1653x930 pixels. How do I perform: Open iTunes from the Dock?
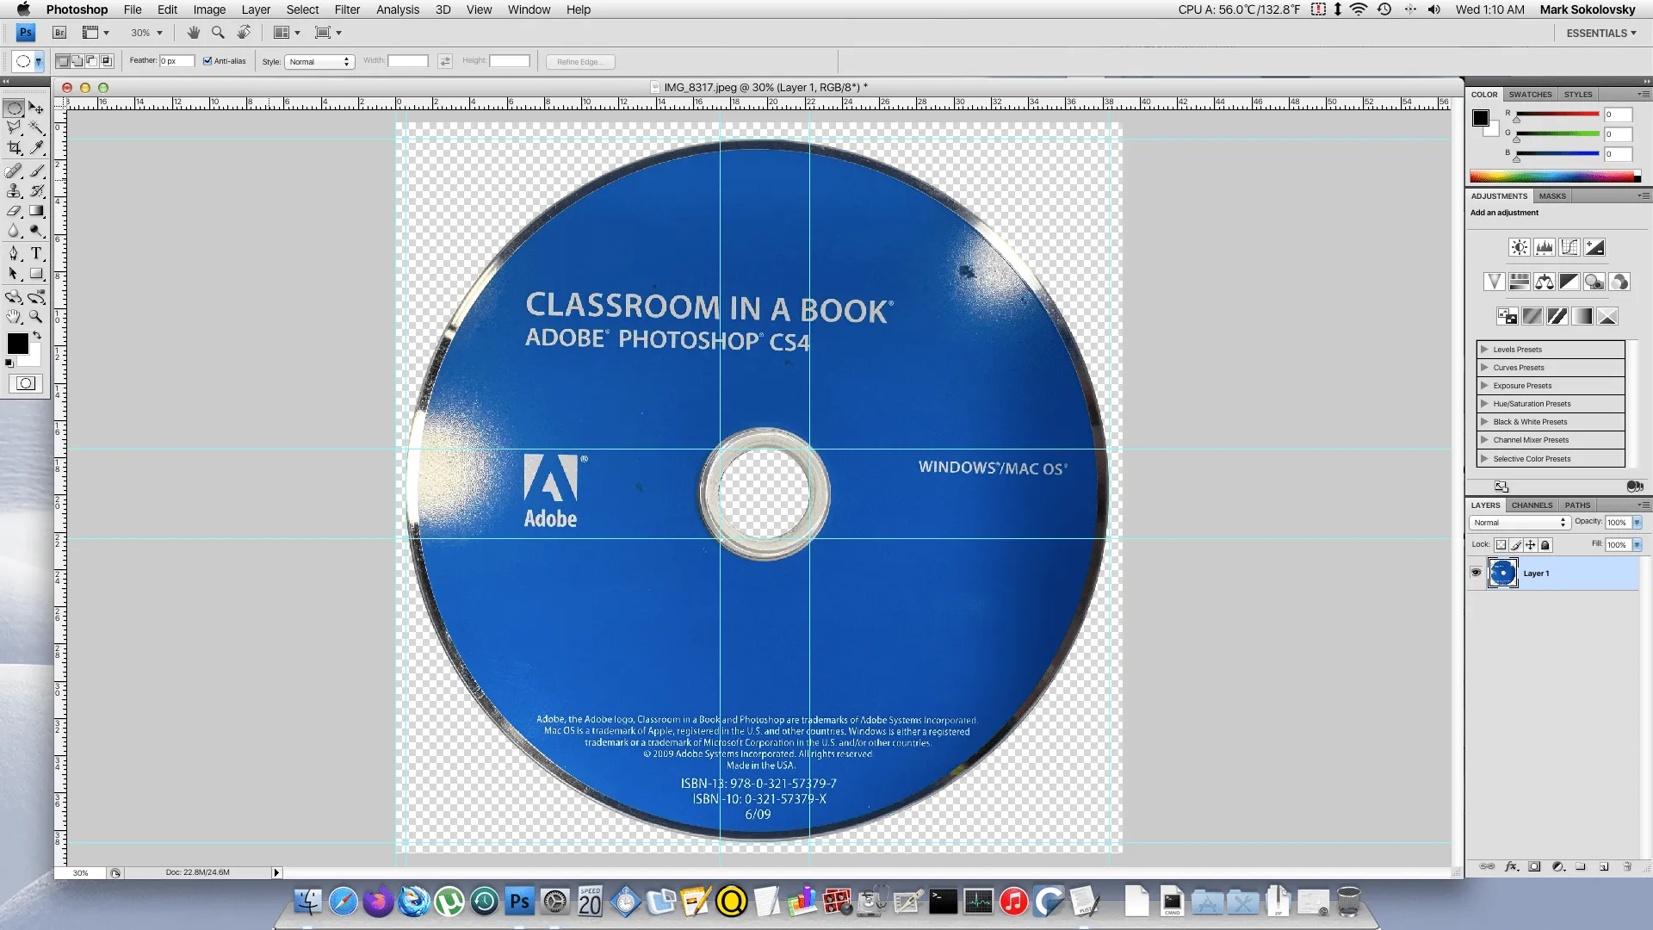tap(1013, 902)
